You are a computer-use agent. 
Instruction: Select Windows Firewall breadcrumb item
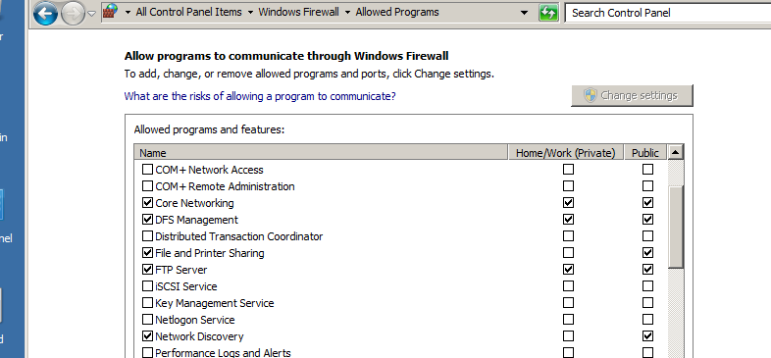[298, 13]
